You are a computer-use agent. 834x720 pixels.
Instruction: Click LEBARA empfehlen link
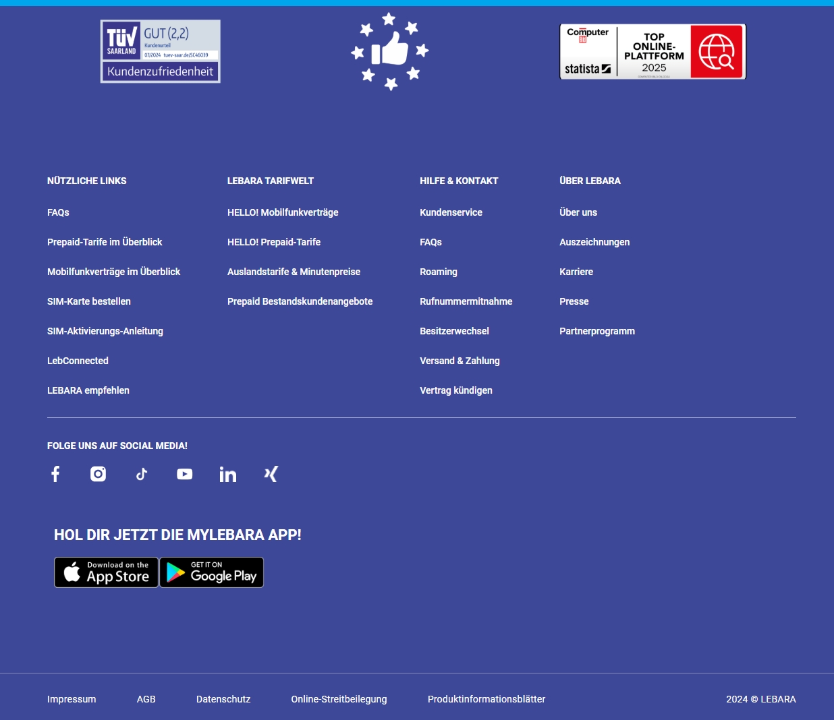tap(88, 390)
